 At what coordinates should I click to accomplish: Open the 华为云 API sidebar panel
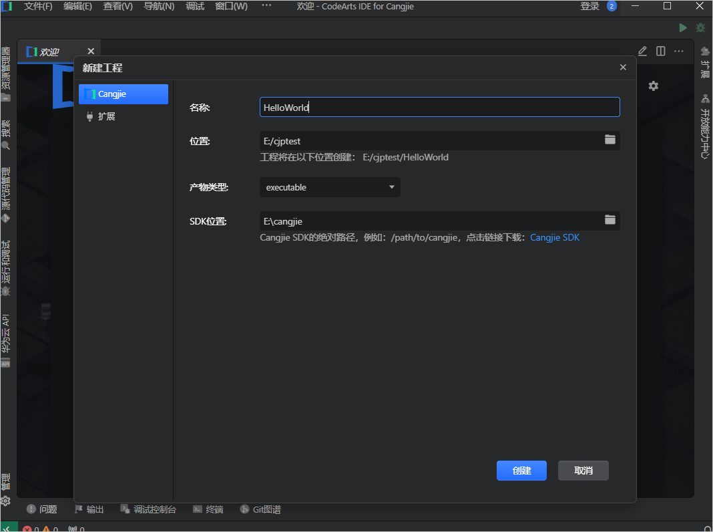5,340
